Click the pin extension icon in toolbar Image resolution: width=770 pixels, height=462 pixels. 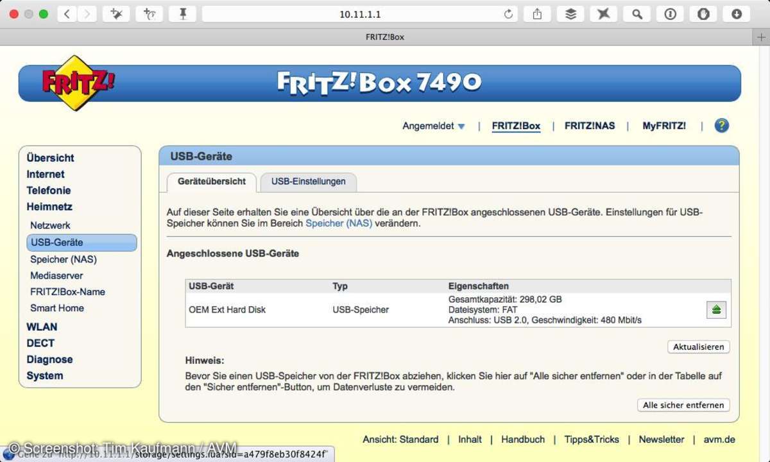pyautogui.click(x=182, y=14)
